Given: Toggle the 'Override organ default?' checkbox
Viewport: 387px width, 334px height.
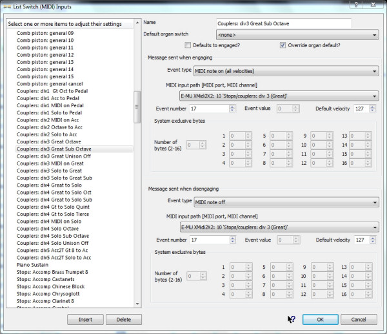Looking at the screenshot, I should (283, 45).
